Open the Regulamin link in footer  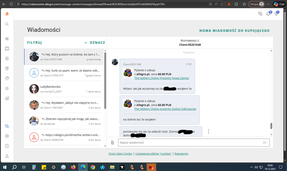point(181,154)
